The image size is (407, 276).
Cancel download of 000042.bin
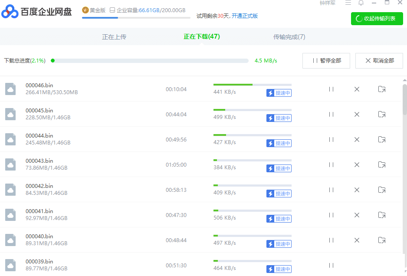pos(357,190)
